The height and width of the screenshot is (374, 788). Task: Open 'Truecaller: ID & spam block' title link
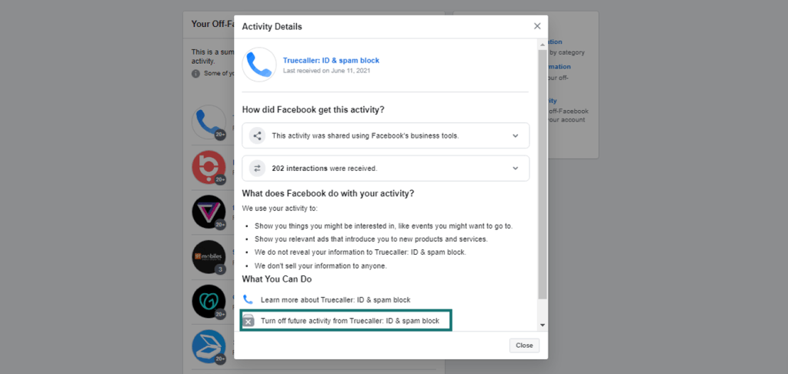click(x=331, y=60)
